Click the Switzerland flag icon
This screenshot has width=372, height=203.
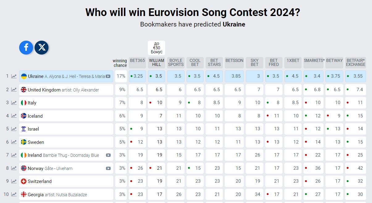coord(23,181)
